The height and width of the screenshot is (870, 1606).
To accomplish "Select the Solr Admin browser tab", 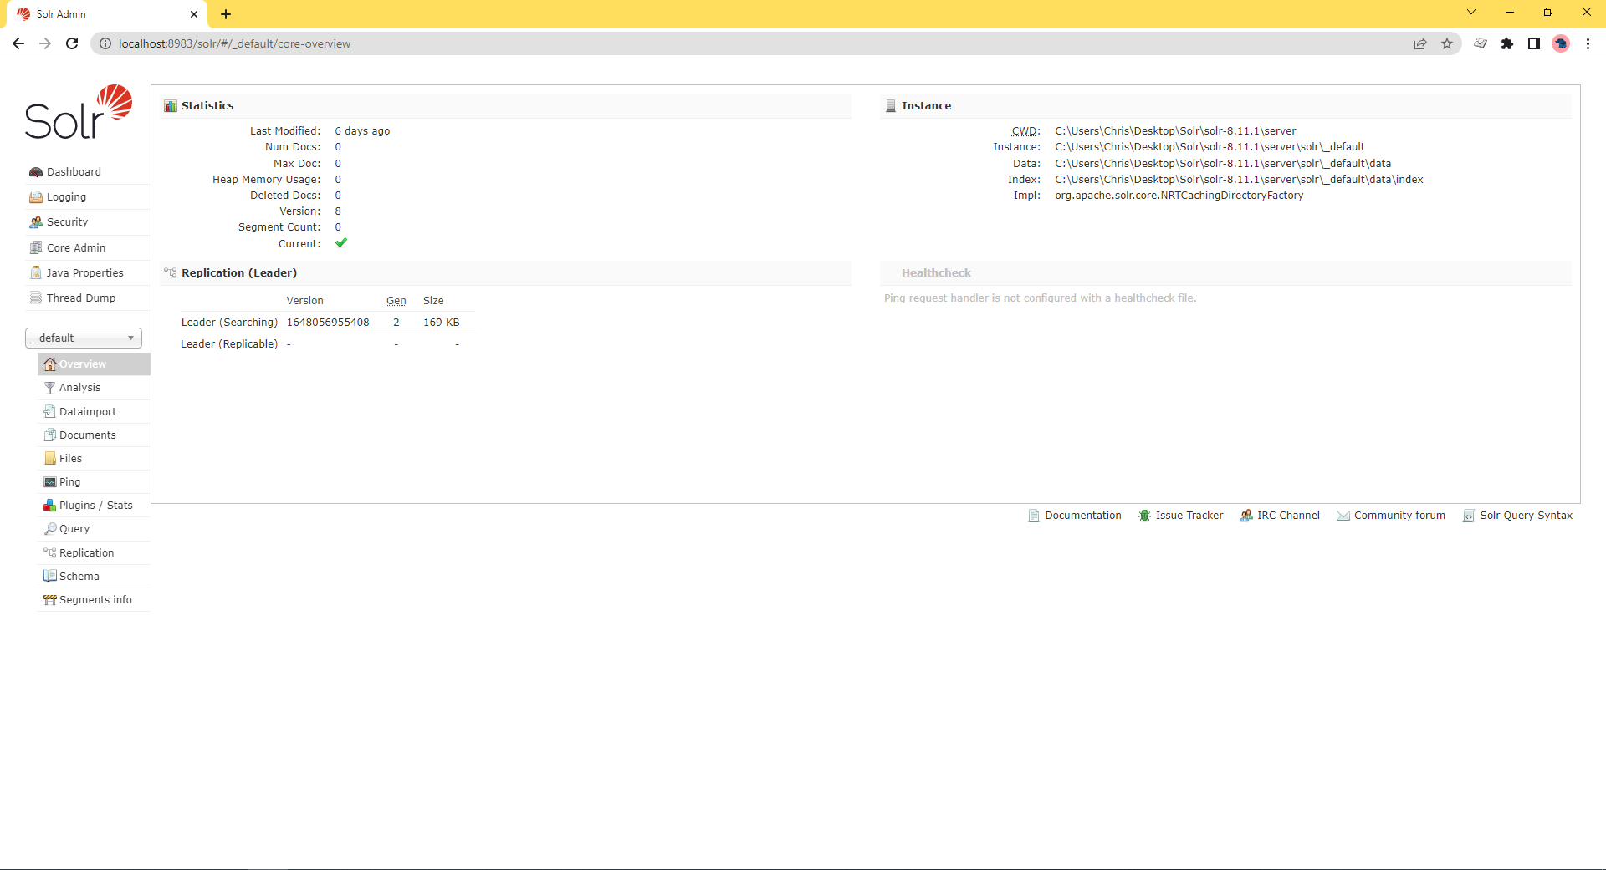I will coord(107,14).
